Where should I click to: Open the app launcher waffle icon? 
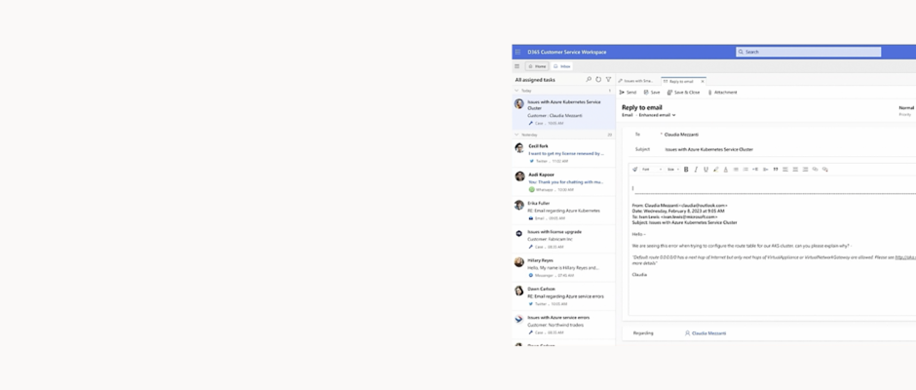(517, 52)
